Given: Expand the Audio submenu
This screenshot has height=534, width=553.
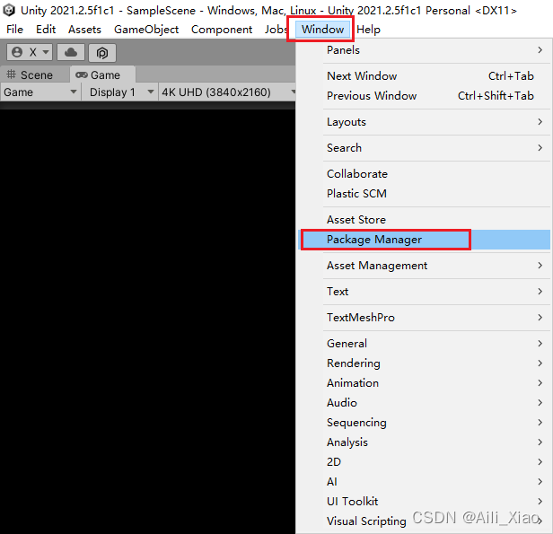Looking at the screenshot, I should pyautogui.click(x=425, y=403).
